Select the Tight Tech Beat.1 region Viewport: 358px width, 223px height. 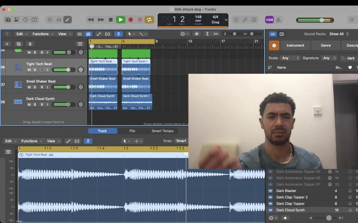[x=136, y=67]
